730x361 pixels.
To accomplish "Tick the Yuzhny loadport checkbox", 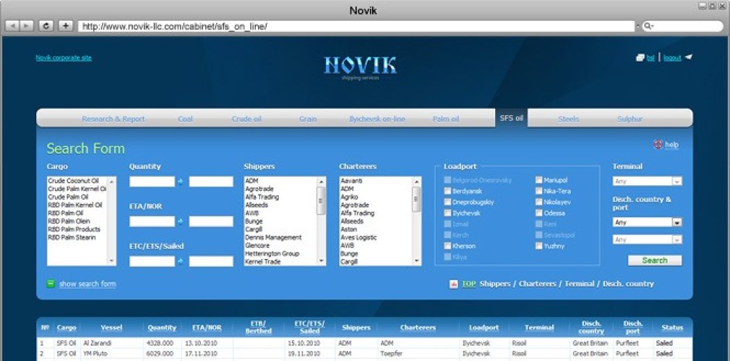I will click(x=539, y=246).
